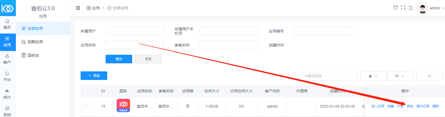This screenshot has height=117, width=445.
Task: Click the 重置 reset button
Action: [x=148, y=59]
